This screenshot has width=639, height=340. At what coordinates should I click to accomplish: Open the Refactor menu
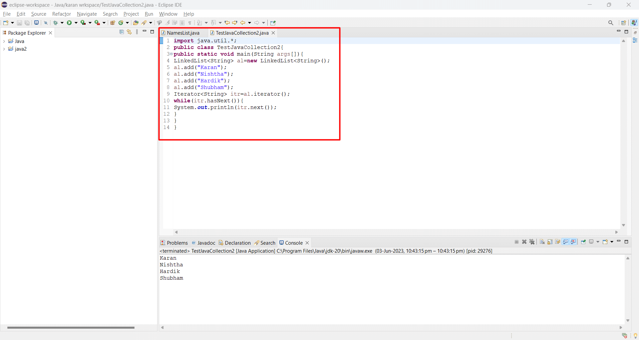tap(62, 14)
